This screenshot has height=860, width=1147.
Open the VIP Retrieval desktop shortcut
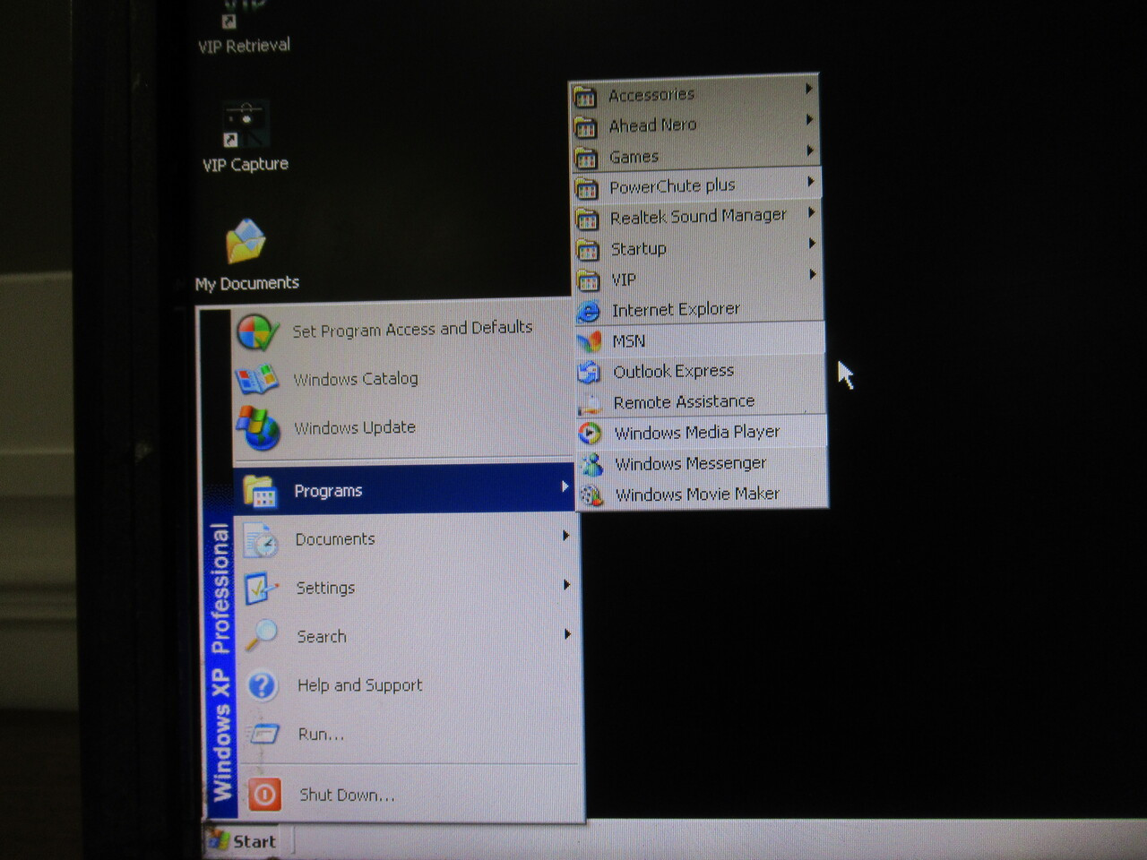[x=244, y=29]
